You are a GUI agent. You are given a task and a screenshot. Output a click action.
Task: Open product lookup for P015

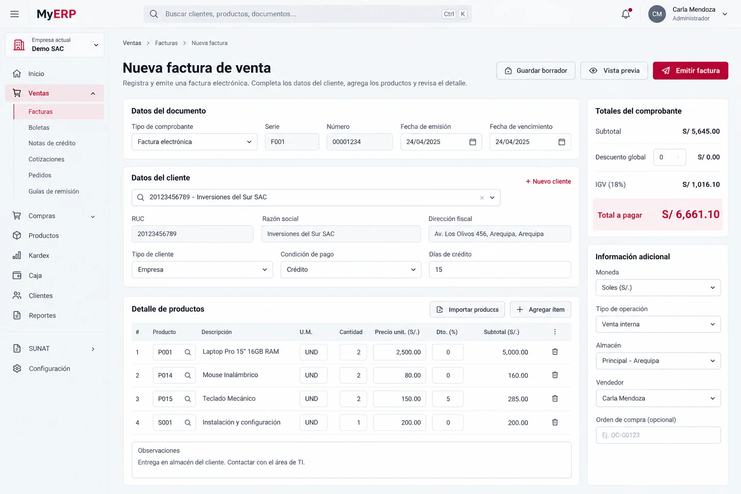188,399
